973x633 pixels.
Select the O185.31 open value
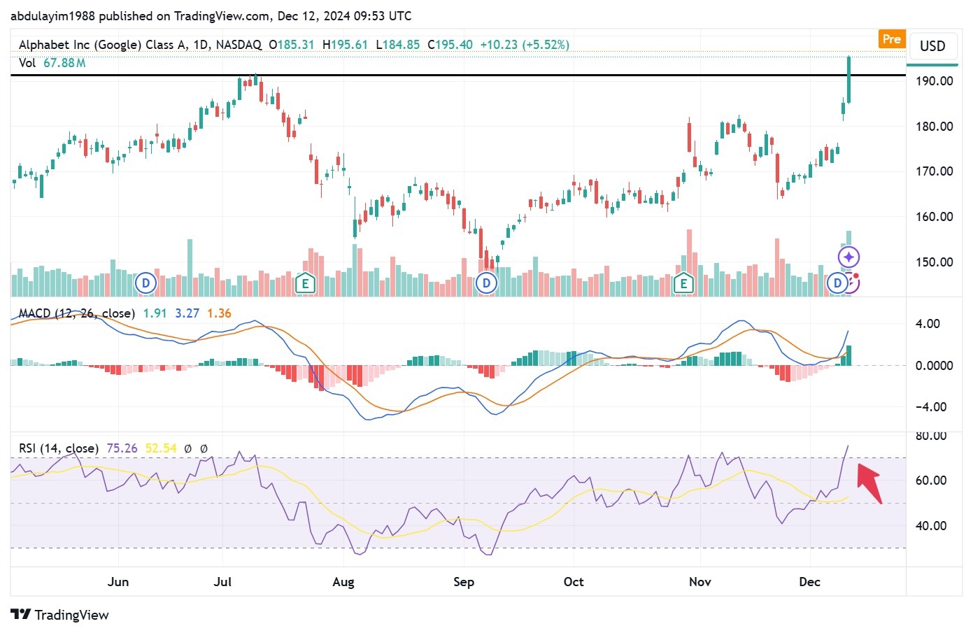pyautogui.click(x=292, y=45)
